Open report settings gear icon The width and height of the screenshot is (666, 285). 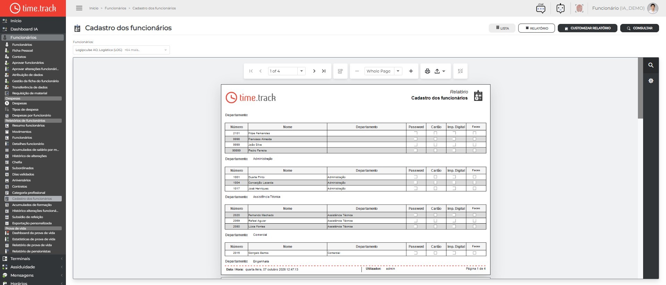(651, 81)
